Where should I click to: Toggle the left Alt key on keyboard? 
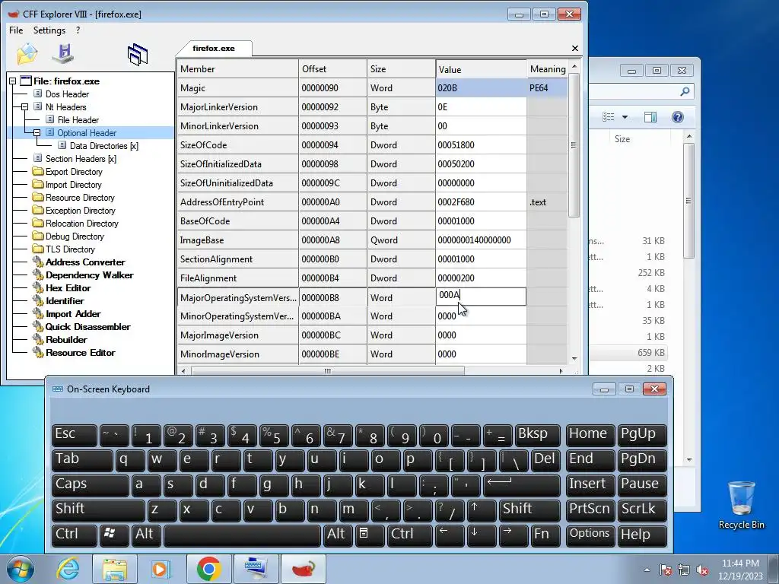point(146,535)
